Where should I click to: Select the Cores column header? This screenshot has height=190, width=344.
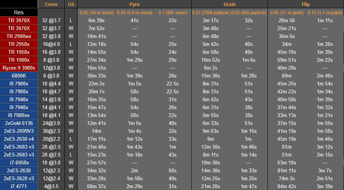click(51, 4)
